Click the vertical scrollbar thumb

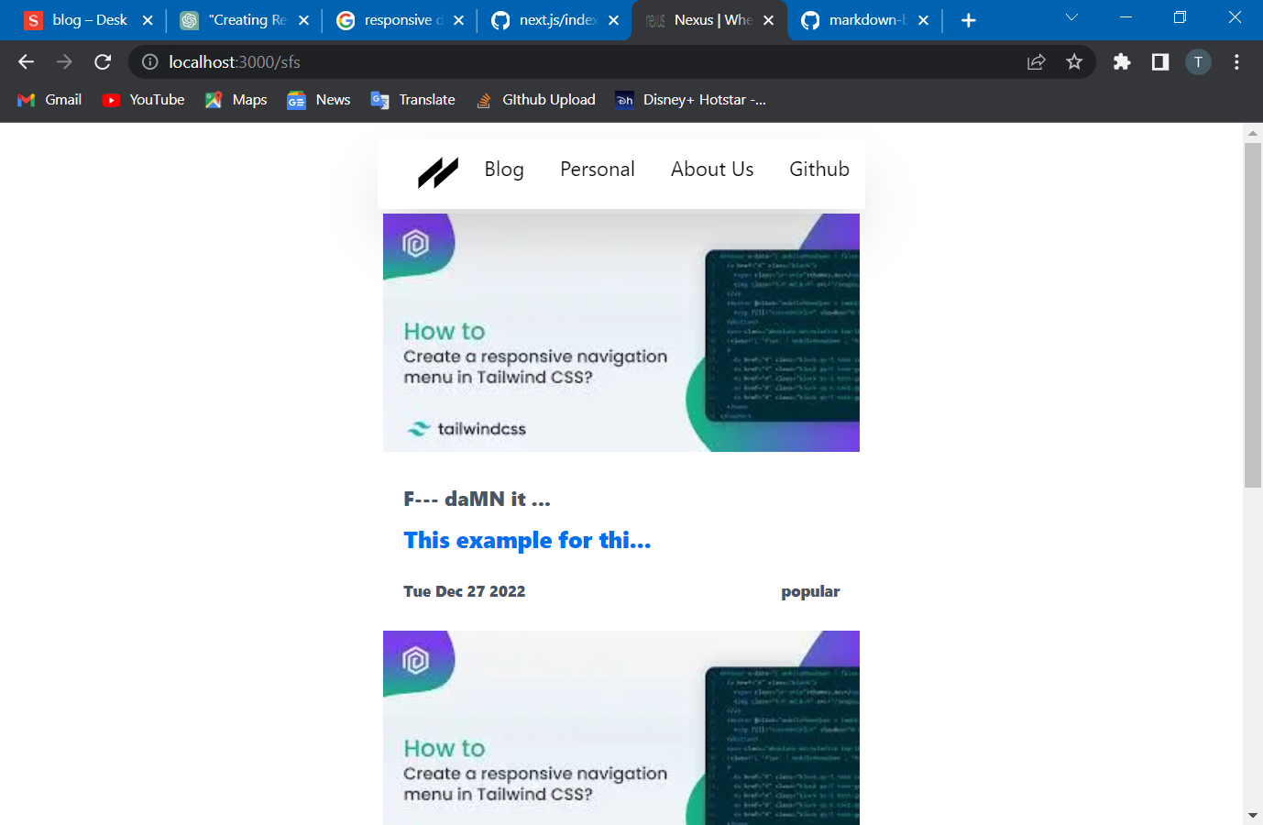click(x=1253, y=315)
